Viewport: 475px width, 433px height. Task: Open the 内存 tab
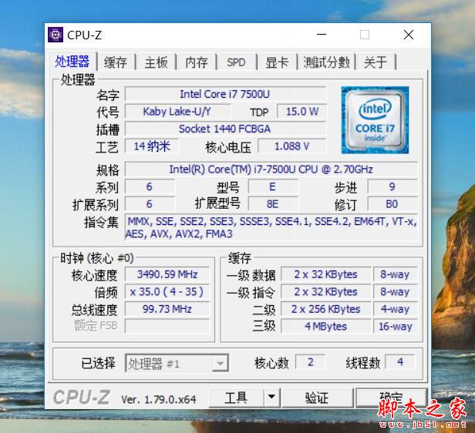point(197,62)
